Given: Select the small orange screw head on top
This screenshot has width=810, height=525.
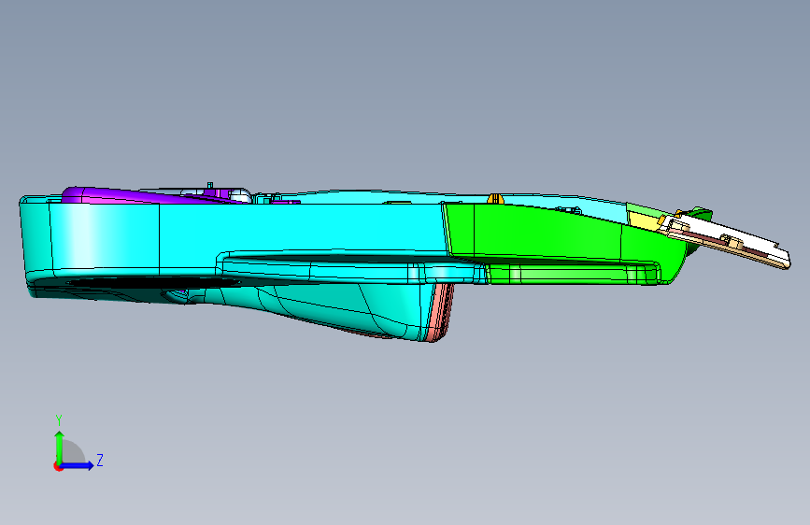Looking at the screenshot, I should (x=495, y=198).
